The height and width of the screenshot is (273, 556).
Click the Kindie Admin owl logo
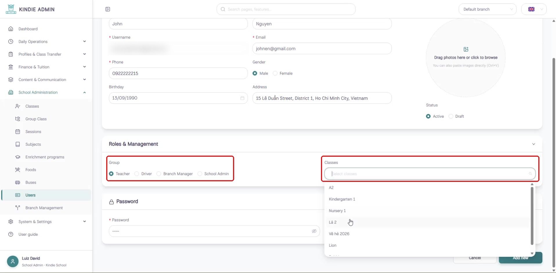pos(11,9)
